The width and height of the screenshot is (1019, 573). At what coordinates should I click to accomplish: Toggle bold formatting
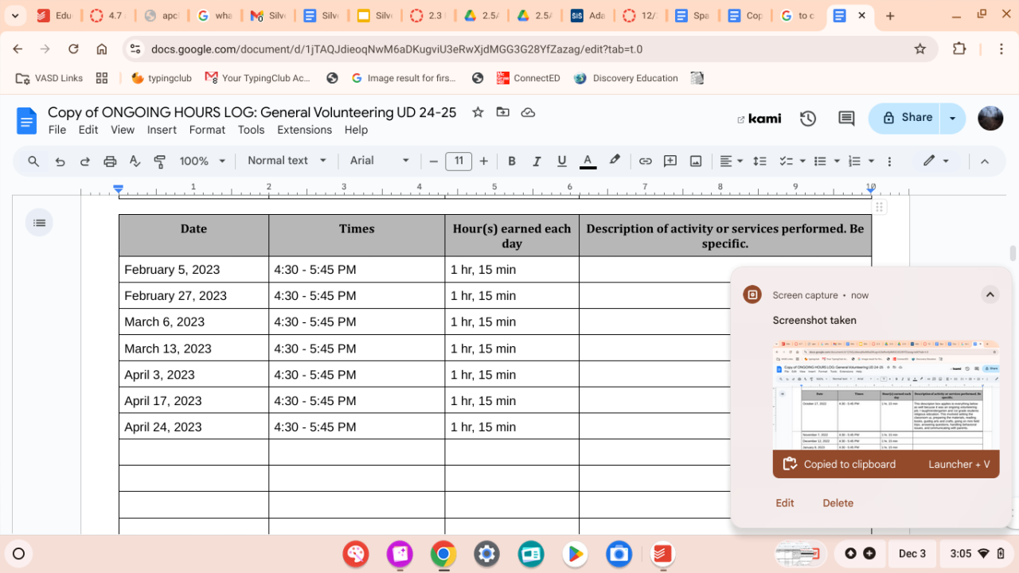point(512,162)
